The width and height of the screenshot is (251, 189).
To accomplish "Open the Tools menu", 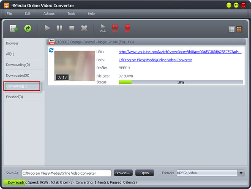I will (71, 13).
